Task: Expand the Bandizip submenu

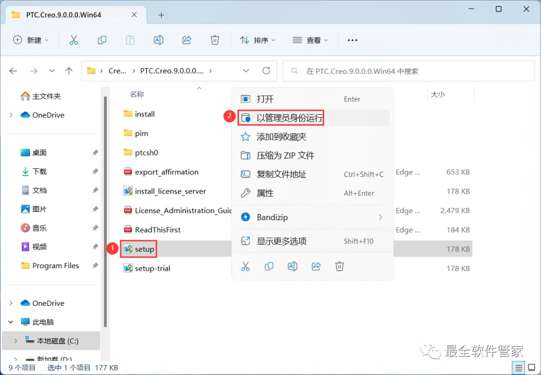Action: (x=380, y=217)
